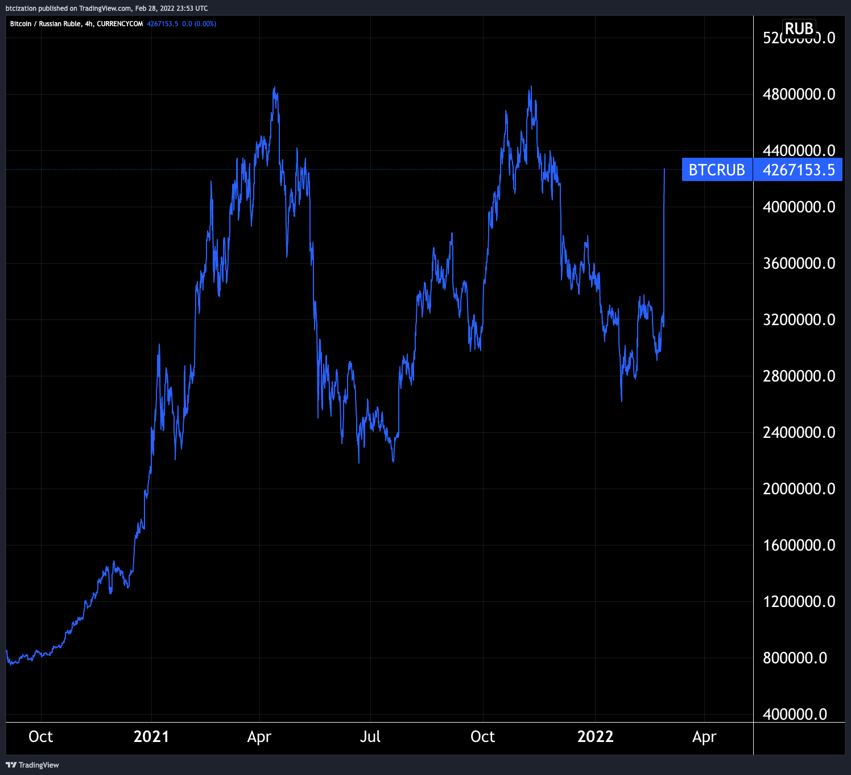This screenshot has height=775, width=851.
Task: Click the 2021 label on the time axis
Action: [x=152, y=737]
